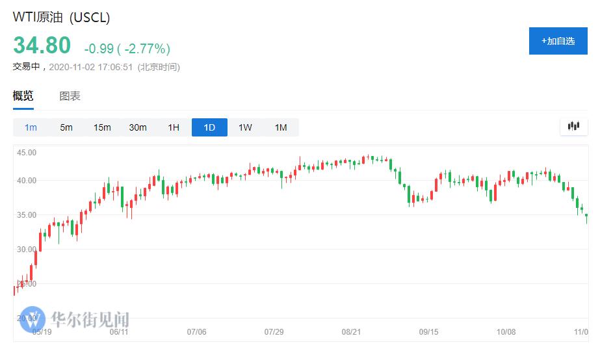Click the 08/21 date axis label

click(x=351, y=331)
